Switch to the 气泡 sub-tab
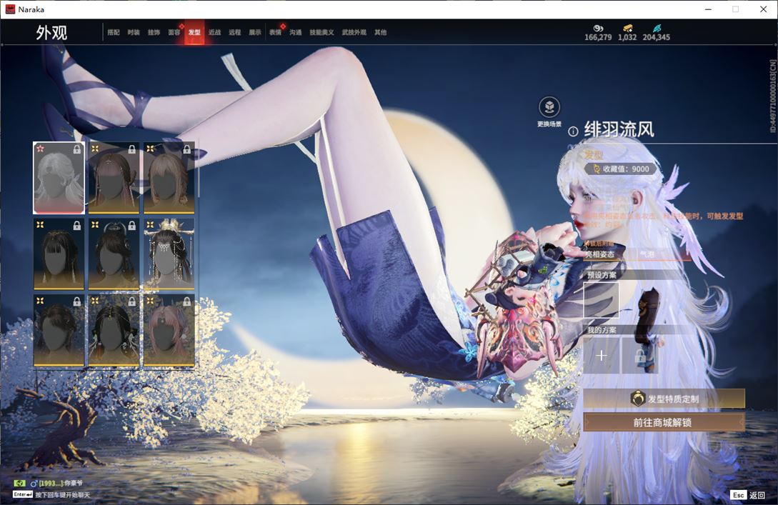778x505 pixels. click(647, 254)
